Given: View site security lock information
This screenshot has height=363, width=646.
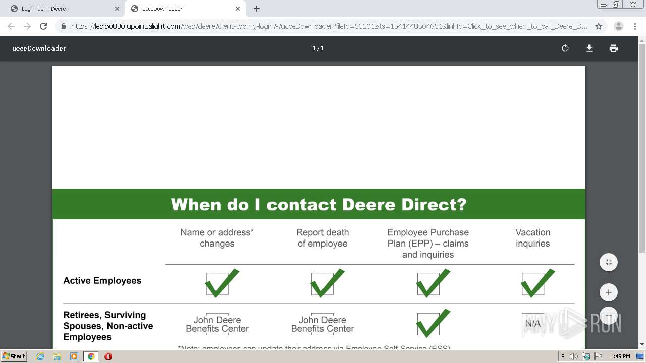Looking at the screenshot, I should coord(63,26).
